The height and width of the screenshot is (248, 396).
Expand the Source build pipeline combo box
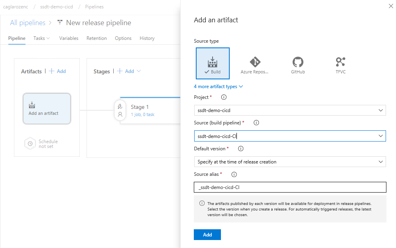point(381,136)
